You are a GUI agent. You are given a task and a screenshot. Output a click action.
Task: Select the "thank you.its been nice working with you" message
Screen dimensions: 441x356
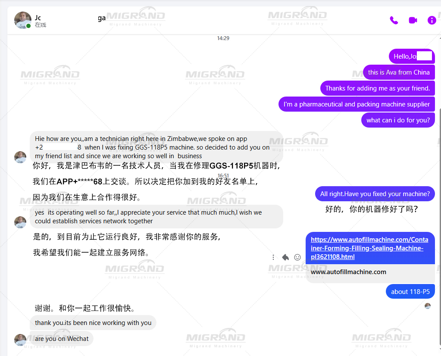coord(93,322)
